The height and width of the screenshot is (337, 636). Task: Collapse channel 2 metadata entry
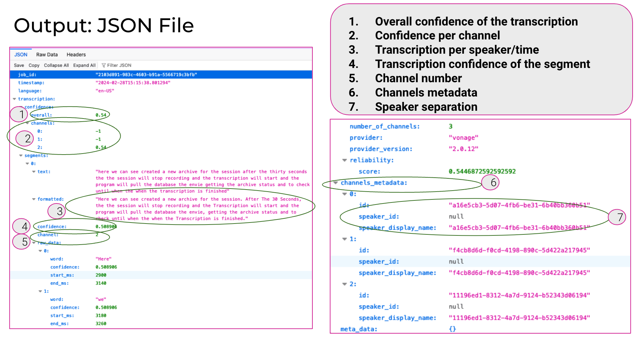pyautogui.click(x=344, y=284)
